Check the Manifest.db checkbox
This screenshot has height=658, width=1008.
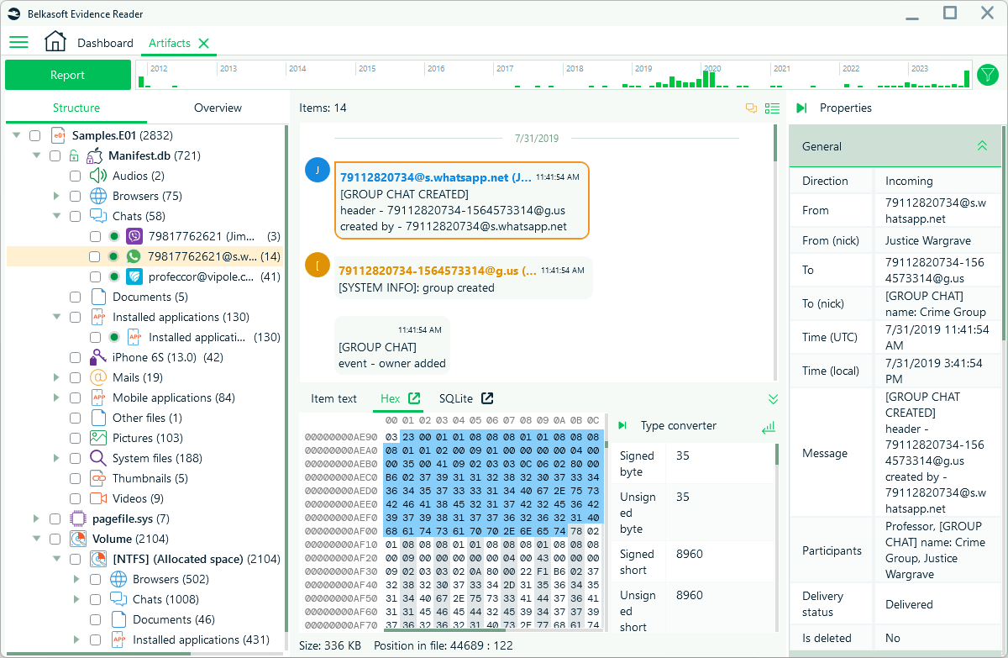55,155
